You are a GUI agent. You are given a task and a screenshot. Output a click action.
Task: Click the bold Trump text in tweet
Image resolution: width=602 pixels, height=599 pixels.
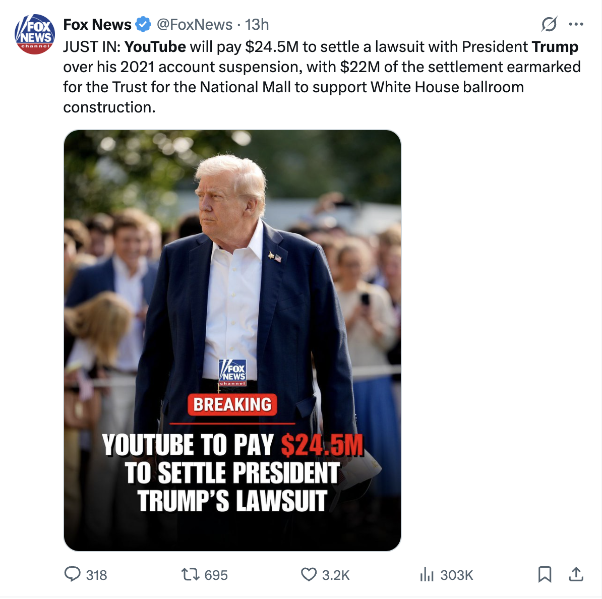555,47
